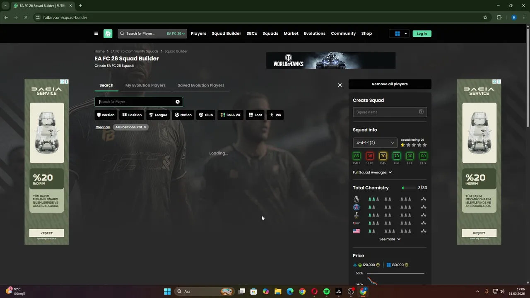This screenshot has width=530, height=298.
Task: Bookmark this page with the star icon
Action: pyautogui.click(x=485, y=17)
